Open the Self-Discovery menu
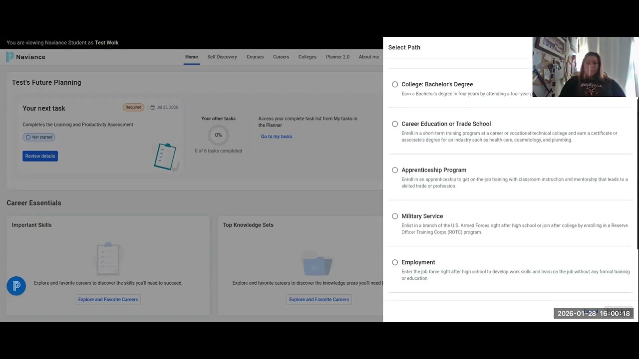Image resolution: width=639 pixels, height=359 pixels. click(222, 57)
